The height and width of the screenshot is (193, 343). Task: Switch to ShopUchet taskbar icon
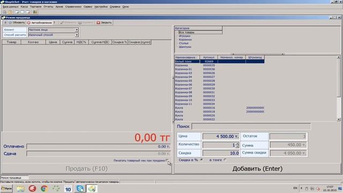pyautogui.click(x=92, y=189)
